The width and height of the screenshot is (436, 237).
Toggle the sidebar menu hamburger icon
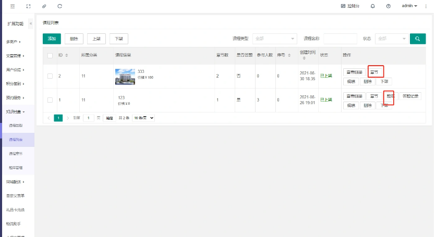point(13,6)
